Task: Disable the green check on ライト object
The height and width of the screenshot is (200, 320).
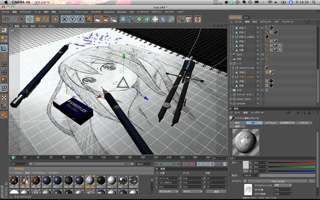Action: tap(263, 90)
